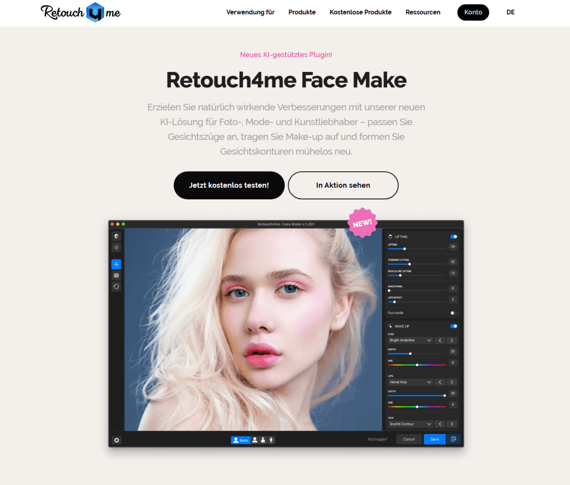Open settings gear in the plugin window
This screenshot has height=485, width=570.
pyautogui.click(x=116, y=440)
